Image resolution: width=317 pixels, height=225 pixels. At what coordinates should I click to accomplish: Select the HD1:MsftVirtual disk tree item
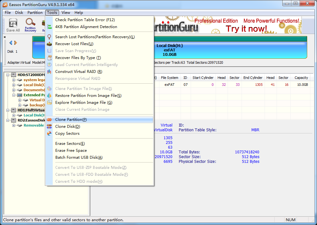[x=31, y=110]
